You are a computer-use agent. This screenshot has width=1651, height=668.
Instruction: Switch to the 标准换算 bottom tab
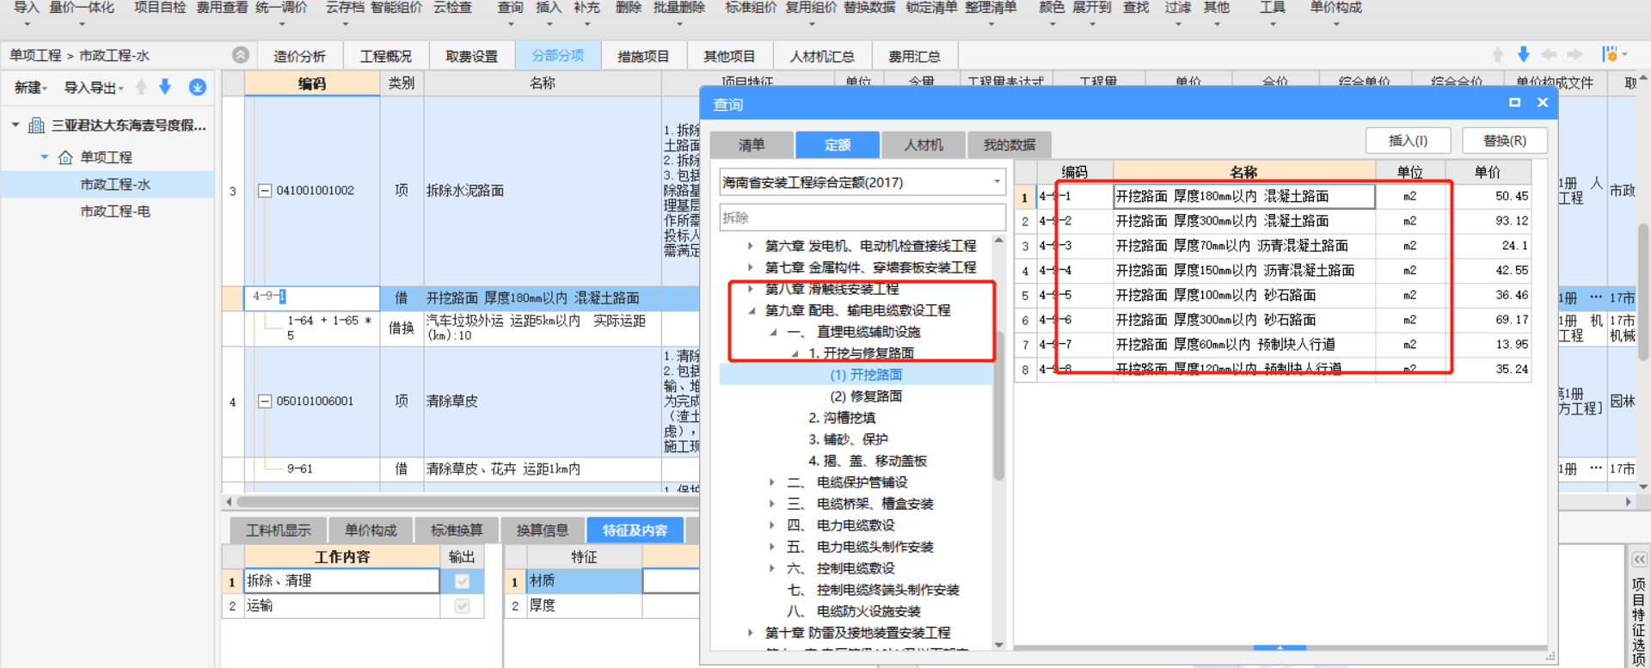pos(457,530)
